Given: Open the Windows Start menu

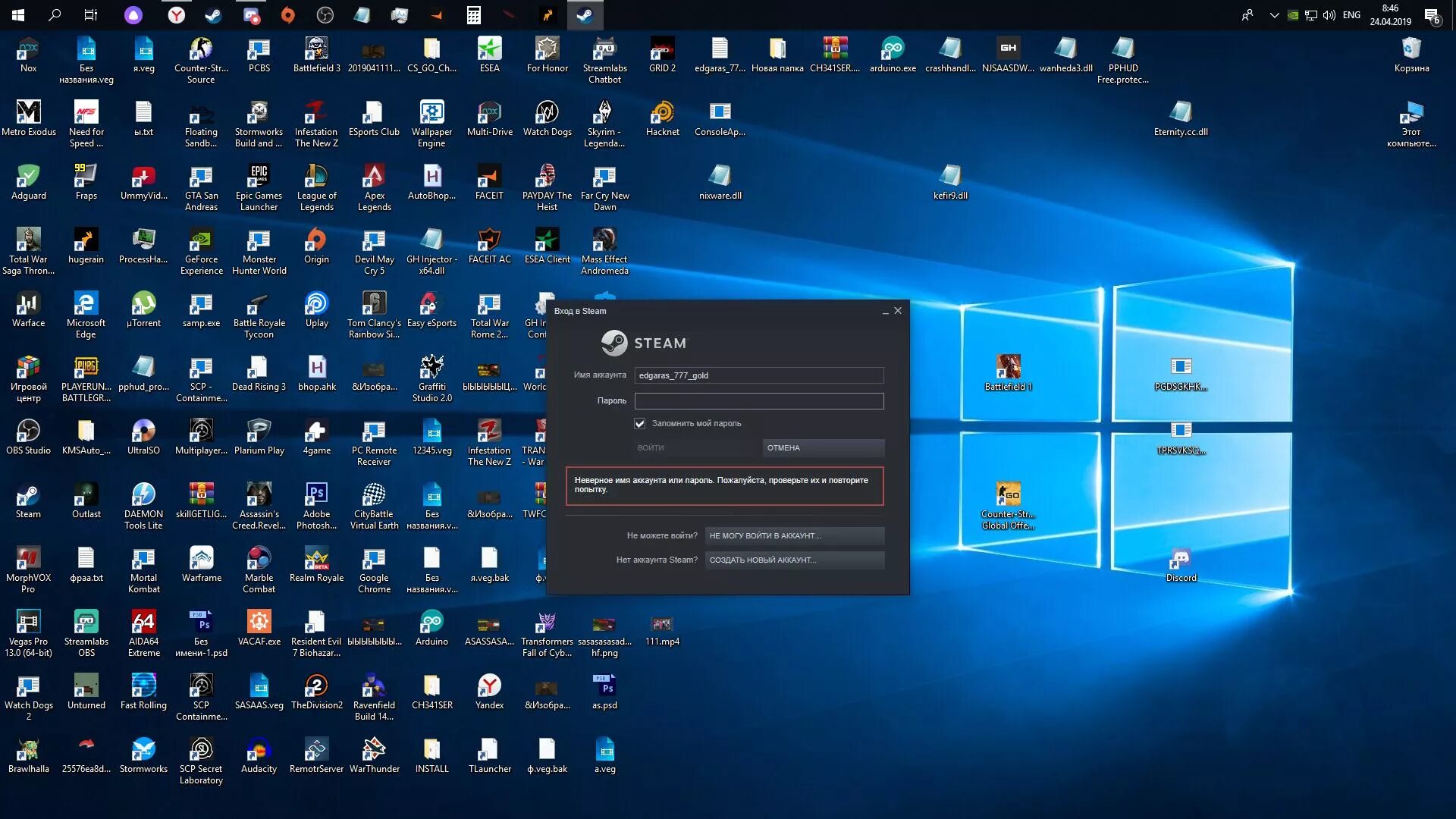Looking at the screenshot, I should point(18,15).
